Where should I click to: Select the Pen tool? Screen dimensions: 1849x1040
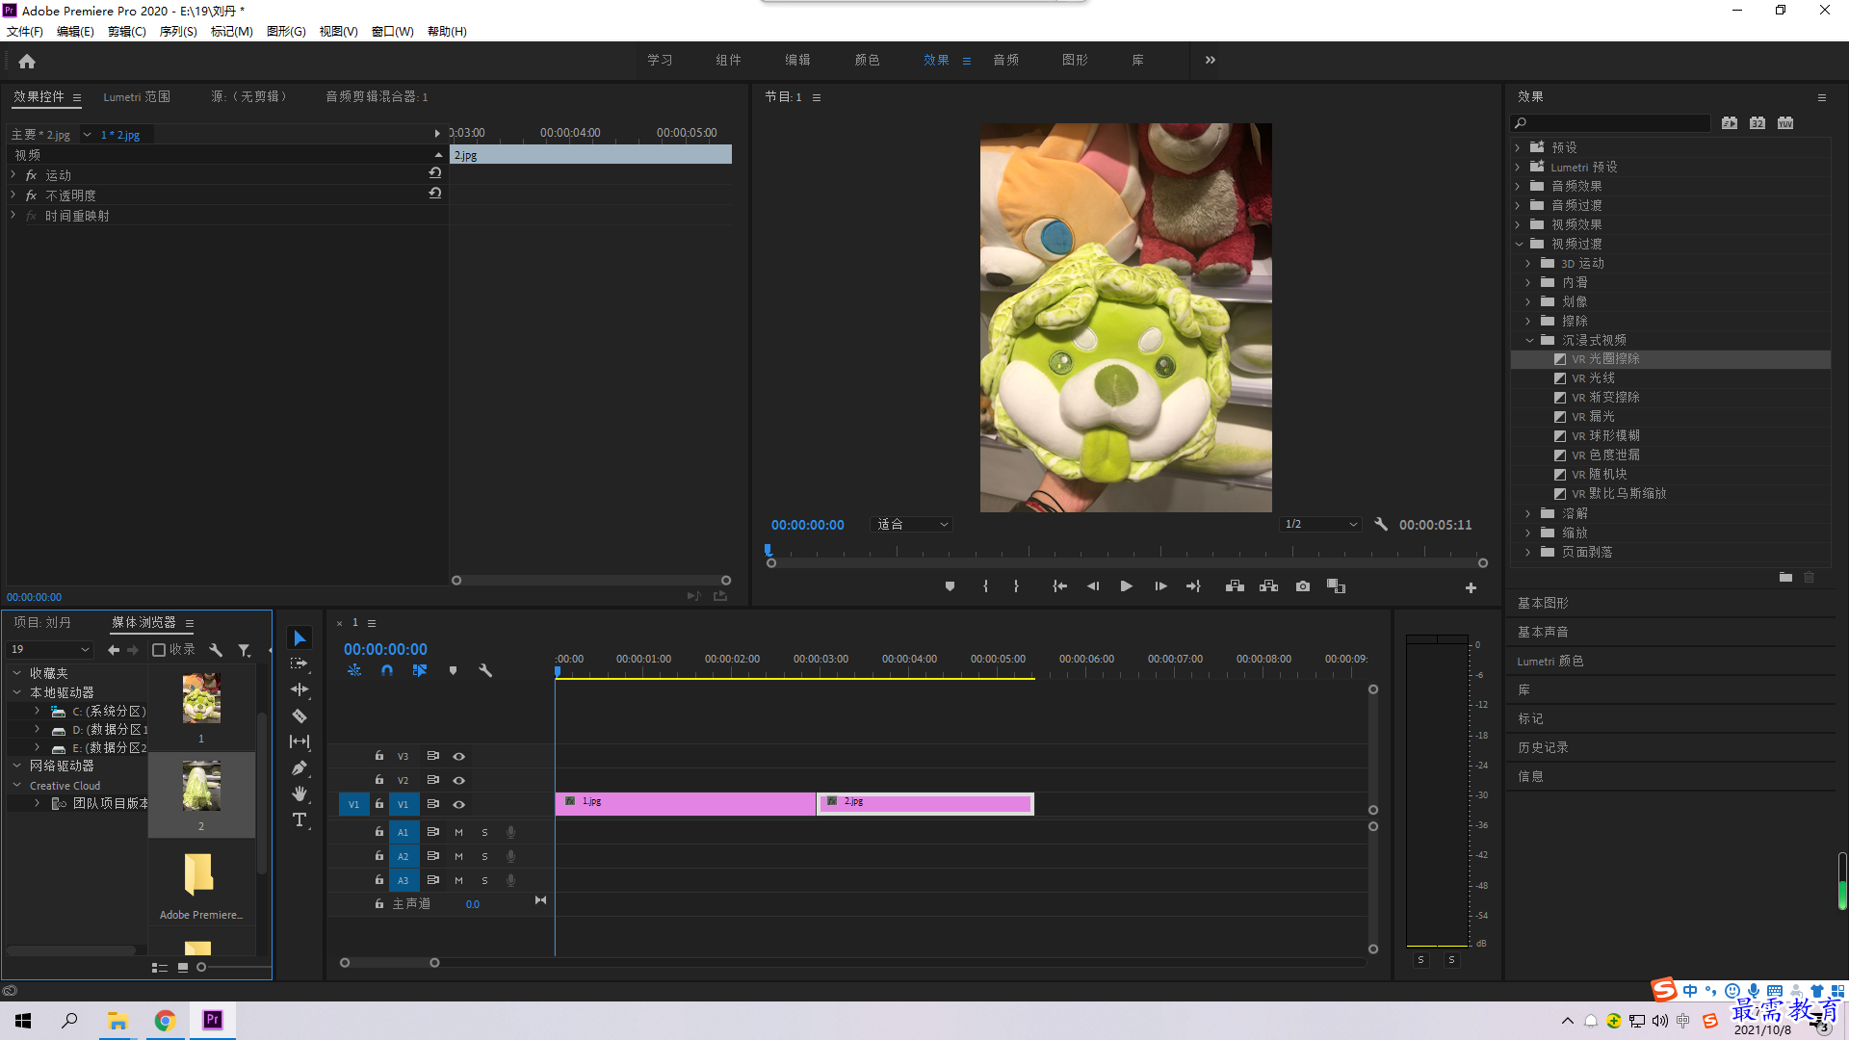[299, 767]
